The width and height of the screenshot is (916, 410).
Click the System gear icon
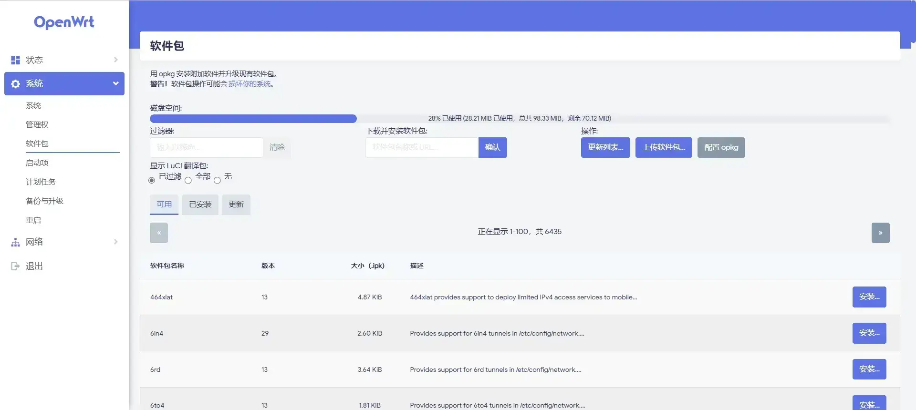(15, 84)
